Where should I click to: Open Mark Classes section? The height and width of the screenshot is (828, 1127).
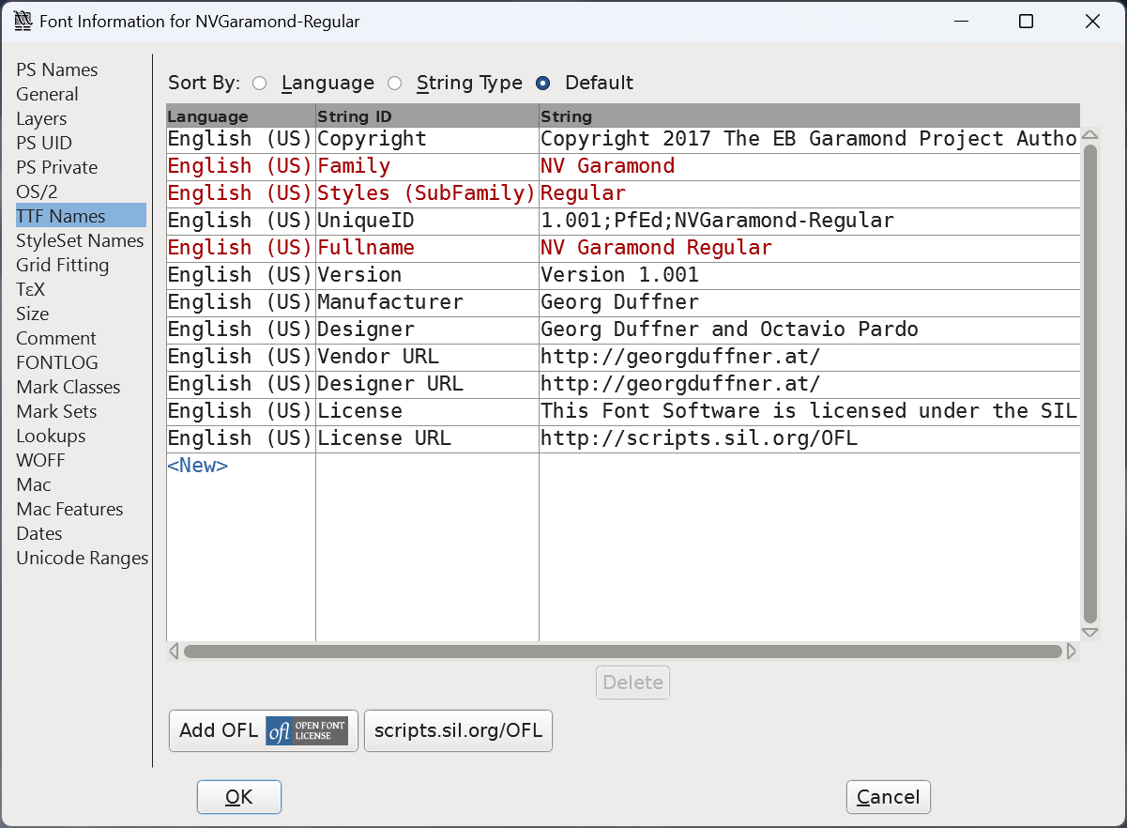(x=69, y=388)
